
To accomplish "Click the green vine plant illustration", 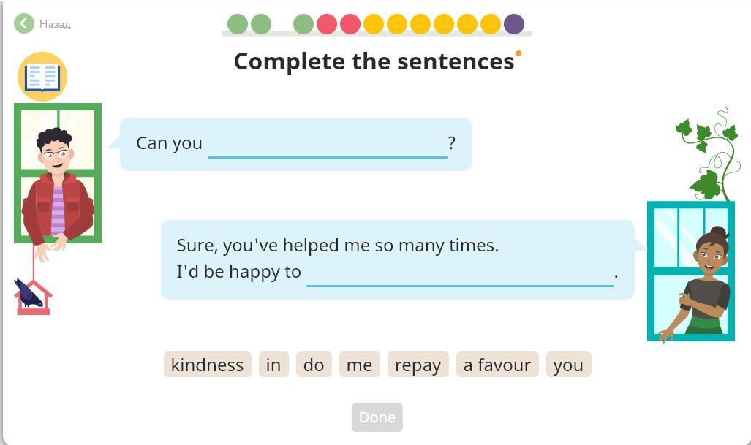I will (x=708, y=153).
